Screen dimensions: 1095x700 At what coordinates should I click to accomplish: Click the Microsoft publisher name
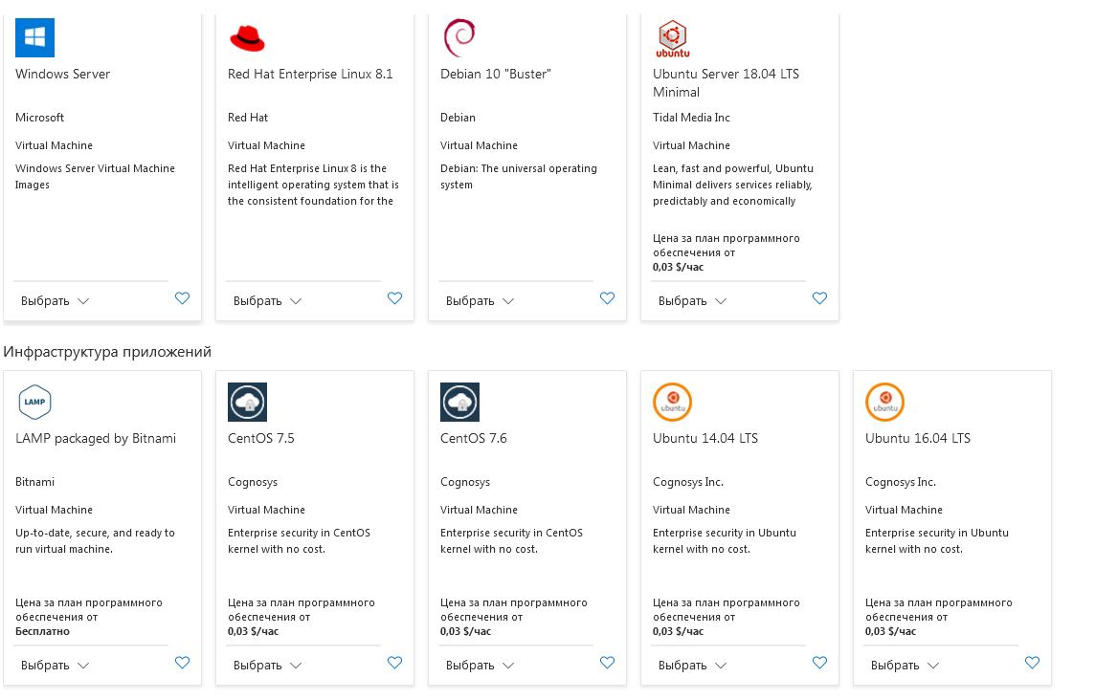[40, 118]
